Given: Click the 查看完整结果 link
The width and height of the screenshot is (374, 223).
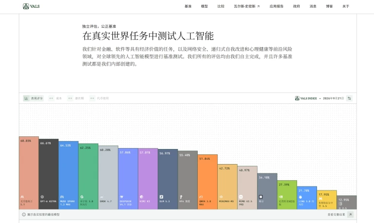Looking at the screenshot, I should pyautogui.click(x=337, y=215).
